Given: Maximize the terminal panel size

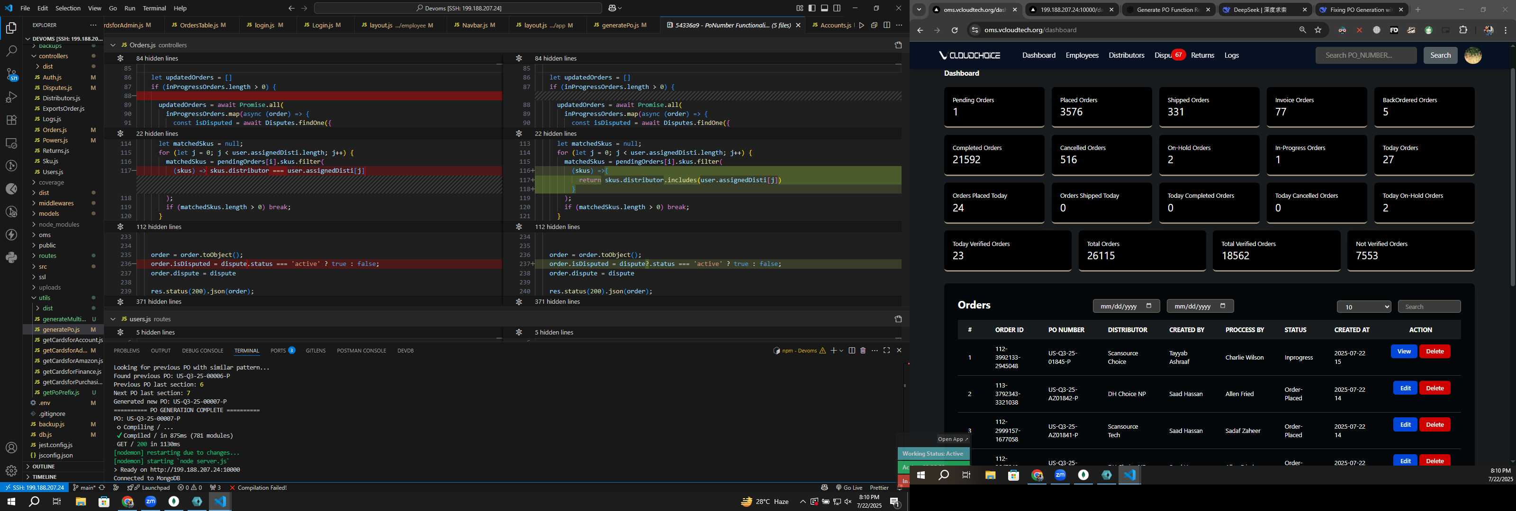Looking at the screenshot, I should pos(887,351).
